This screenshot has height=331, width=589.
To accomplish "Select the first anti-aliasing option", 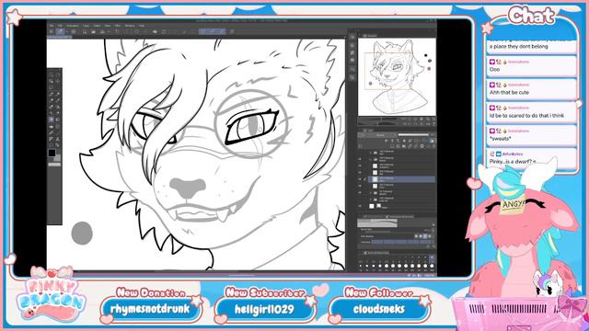I will 416,236.
